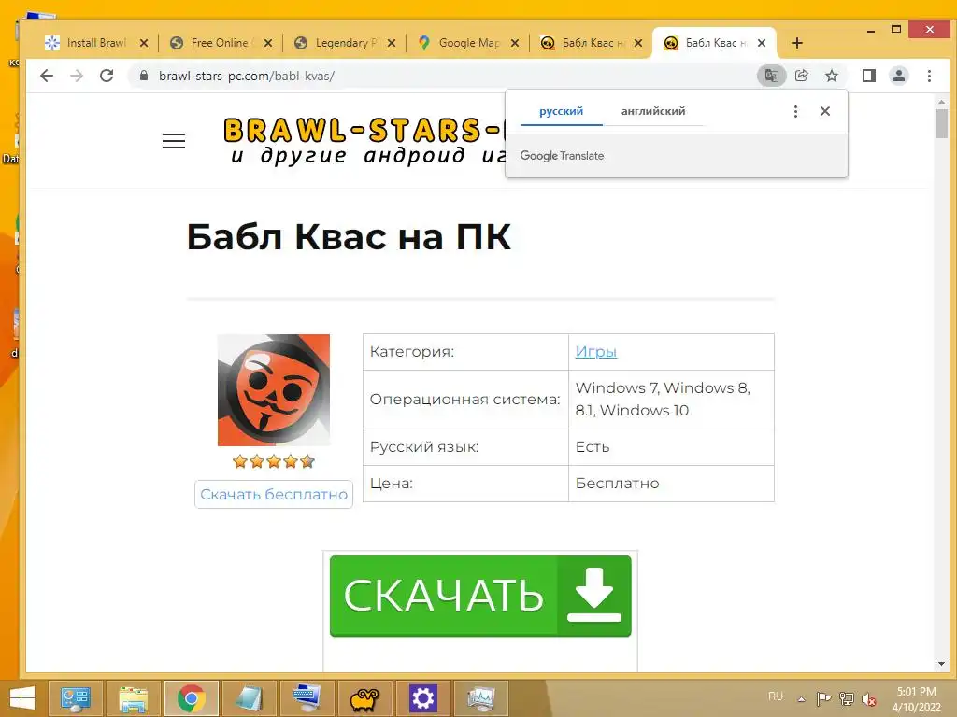Screen dimensions: 957x717
Task: Click the Action Center flag icon
Action: tap(823, 698)
